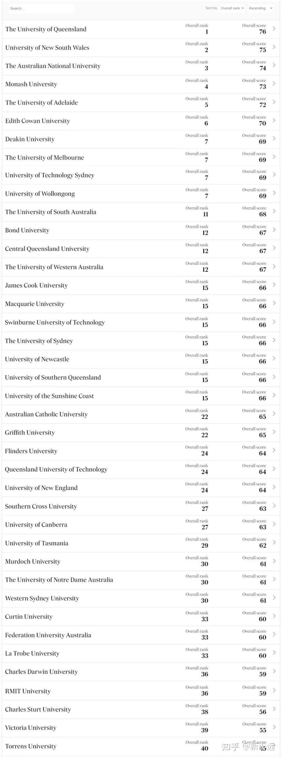The image size is (282, 758).
Task: Open the Macquarie University listing
Action: (34, 304)
